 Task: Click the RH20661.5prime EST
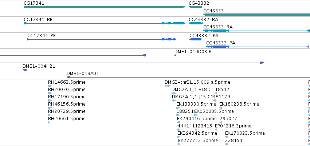pyautogui.click(x=49, y=122)
